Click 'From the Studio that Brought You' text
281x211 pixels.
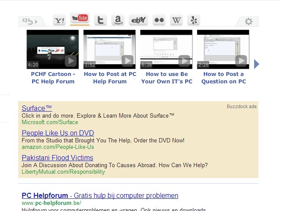tap(103, 140)
